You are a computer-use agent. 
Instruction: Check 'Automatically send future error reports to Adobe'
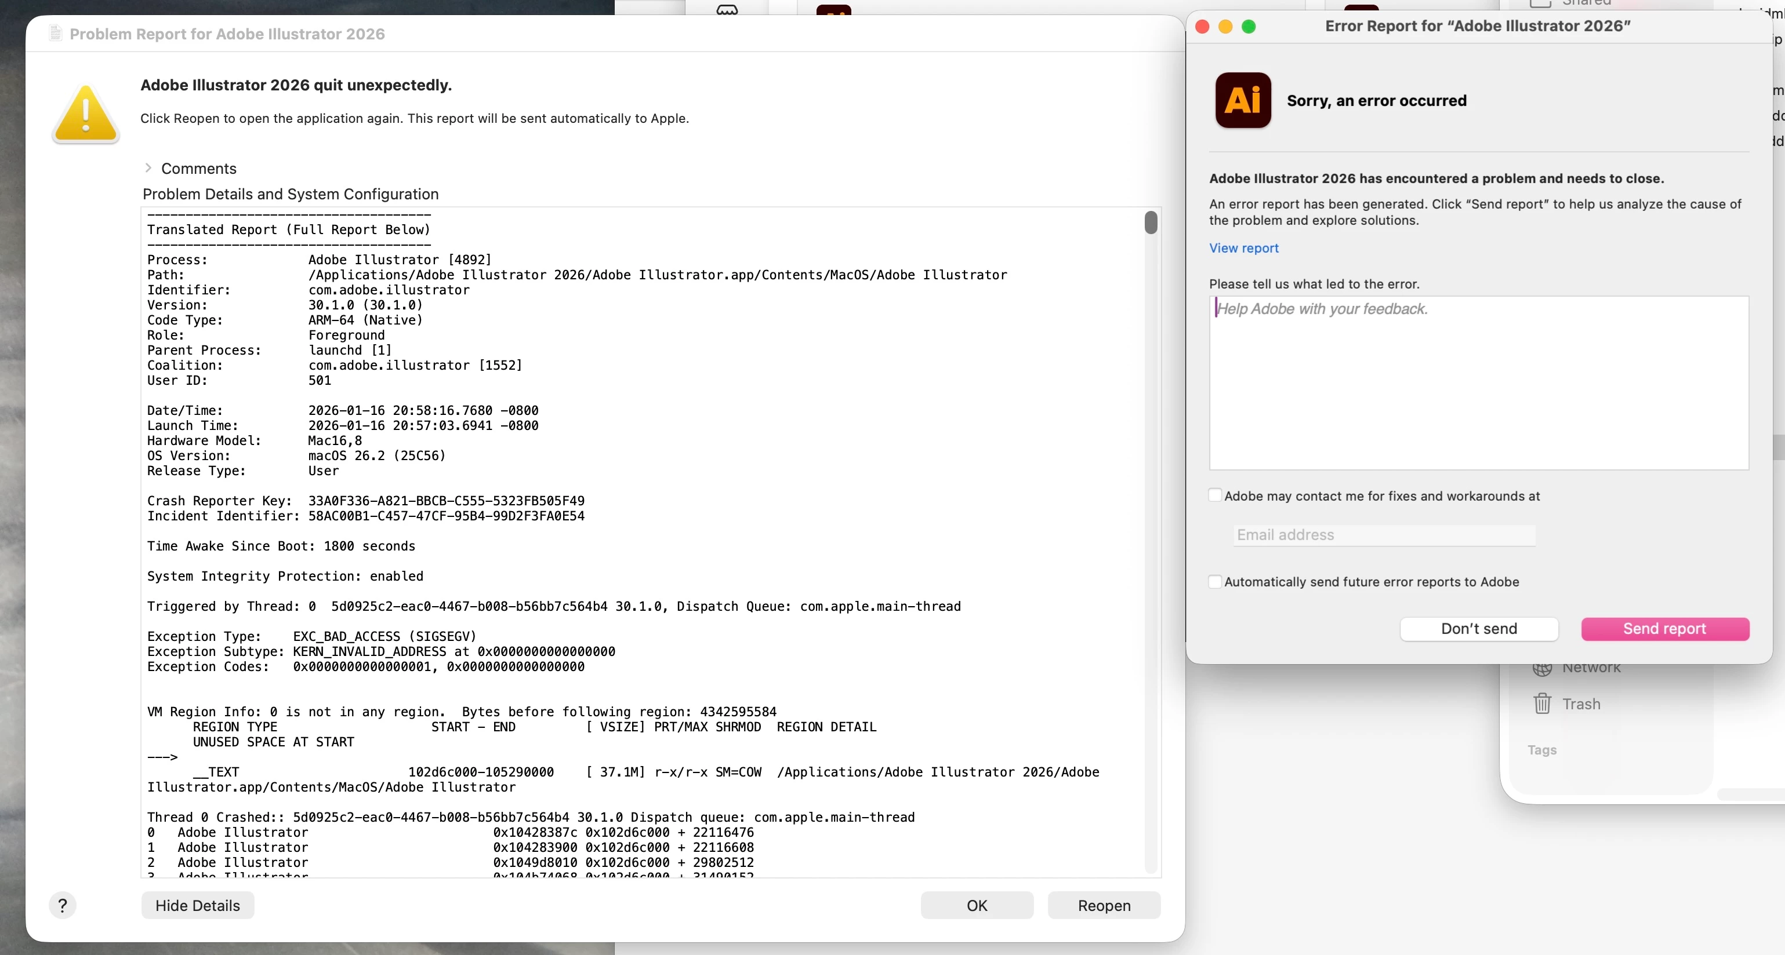pyautogui.click(x=1215, y=581)
